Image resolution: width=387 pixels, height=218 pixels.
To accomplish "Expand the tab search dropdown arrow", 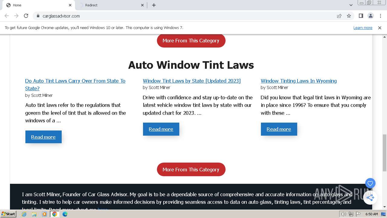I will point(351,5).
